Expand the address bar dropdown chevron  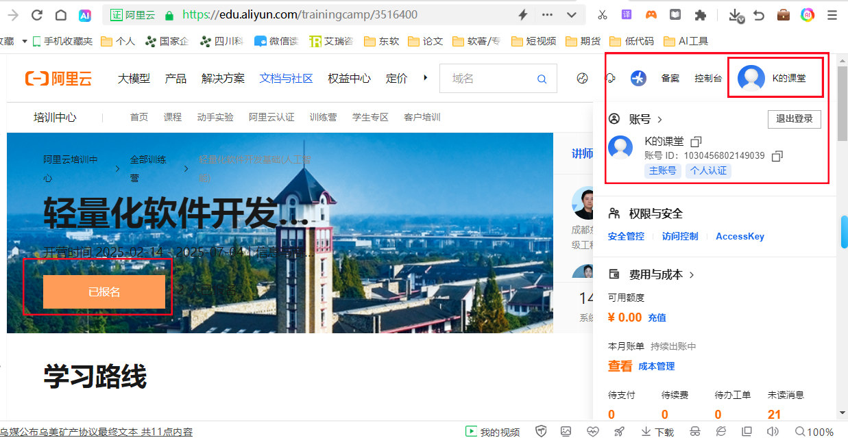pyautogui.click(x=571, y=15)
